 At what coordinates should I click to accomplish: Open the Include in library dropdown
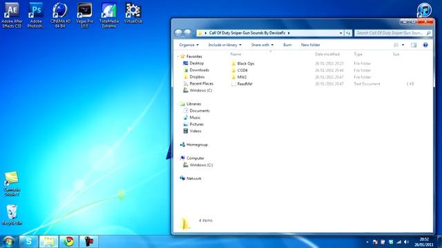pos(224,45)
